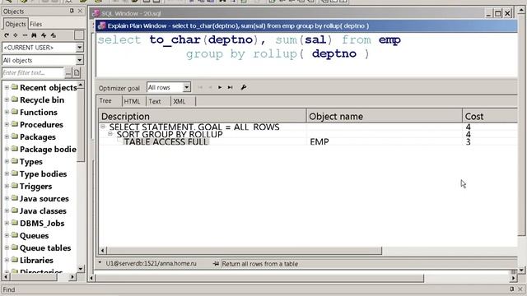
Task: Switch to the Objects tab
Action: click(16, 24)
